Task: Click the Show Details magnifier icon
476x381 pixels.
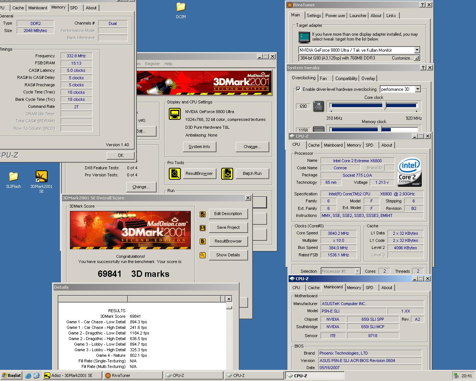Action: click(x=203, y=255)
